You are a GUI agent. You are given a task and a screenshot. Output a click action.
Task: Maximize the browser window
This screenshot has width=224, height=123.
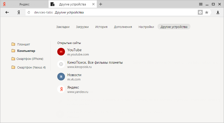pos(213,4)
